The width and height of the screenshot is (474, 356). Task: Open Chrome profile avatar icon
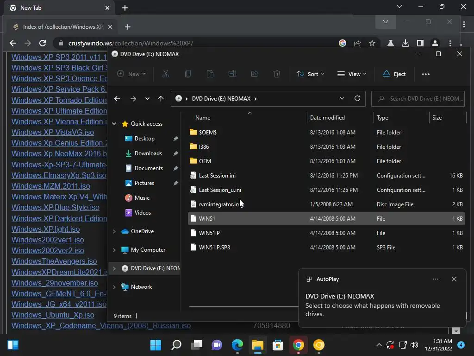click(x=435, y=43)
